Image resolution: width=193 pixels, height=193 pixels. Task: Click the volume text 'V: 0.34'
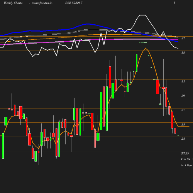(186, 159)
